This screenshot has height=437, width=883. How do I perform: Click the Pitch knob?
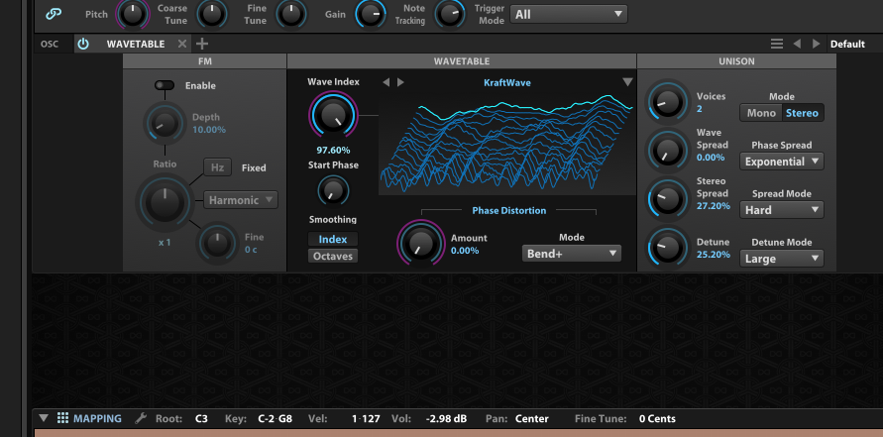pyautogui.click(x=133, y=14)
